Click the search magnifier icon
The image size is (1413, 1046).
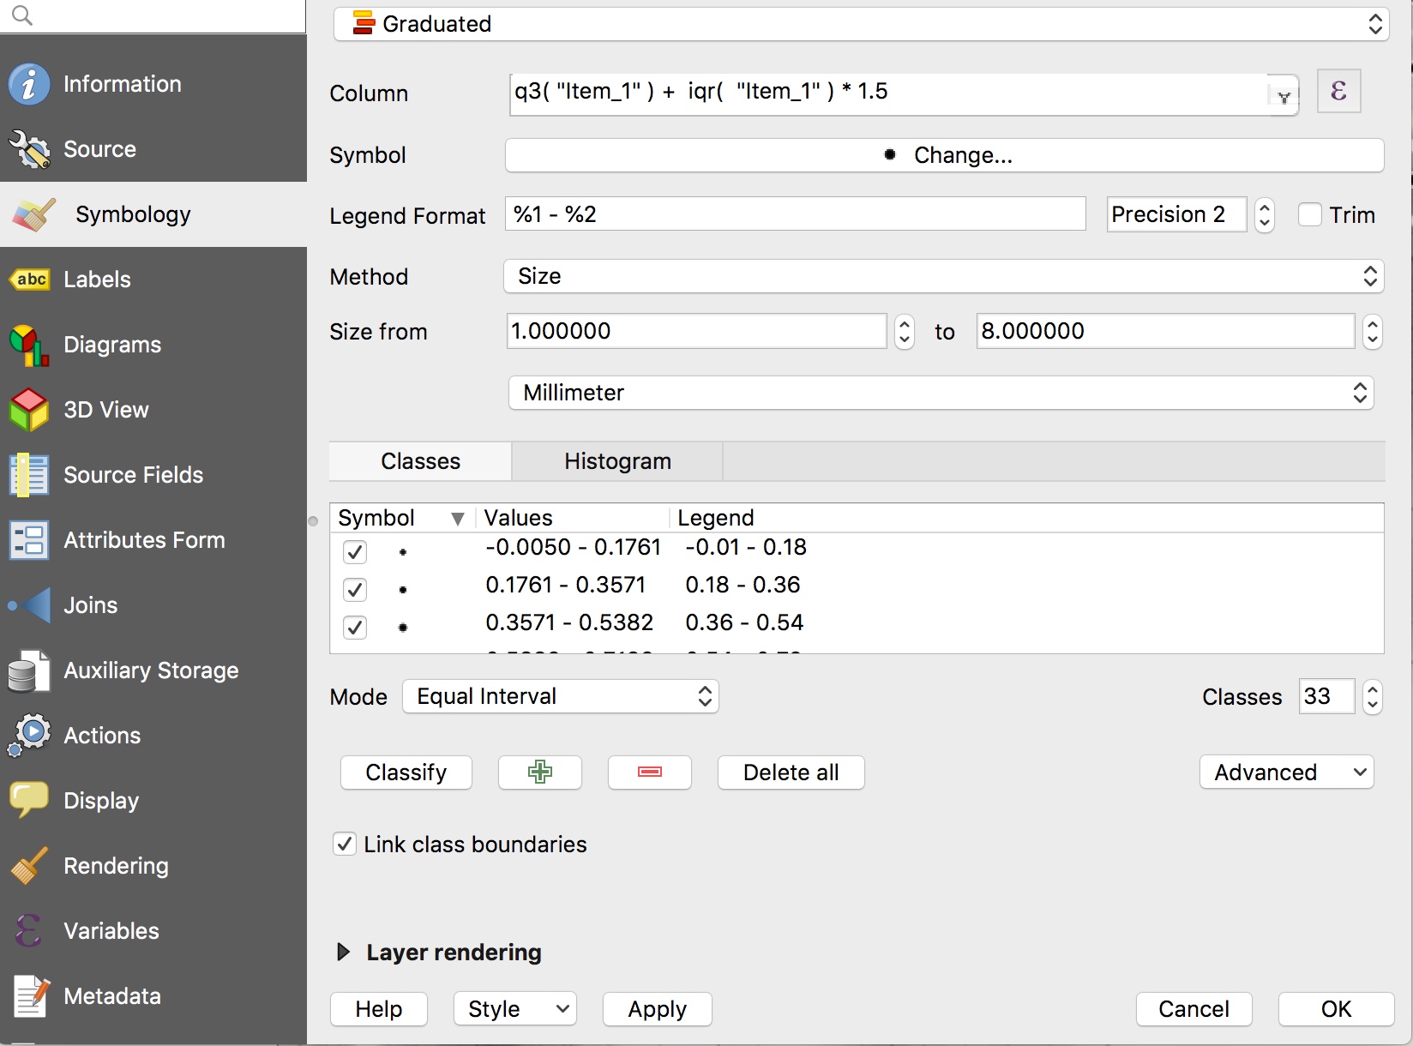coord(23,15)
